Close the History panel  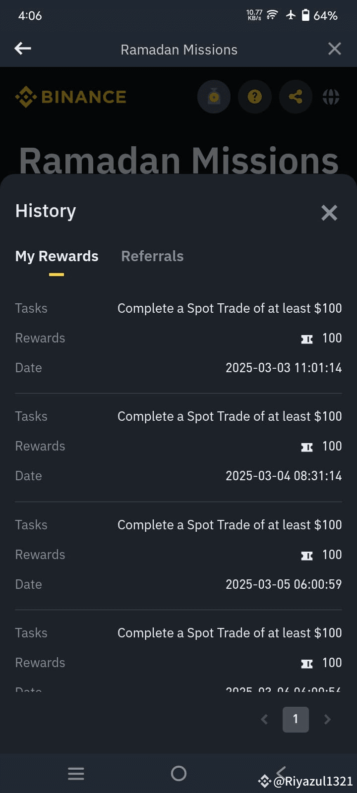coord(329,213)
